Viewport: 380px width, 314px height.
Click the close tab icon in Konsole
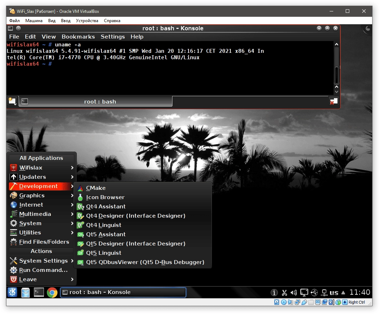334,101
